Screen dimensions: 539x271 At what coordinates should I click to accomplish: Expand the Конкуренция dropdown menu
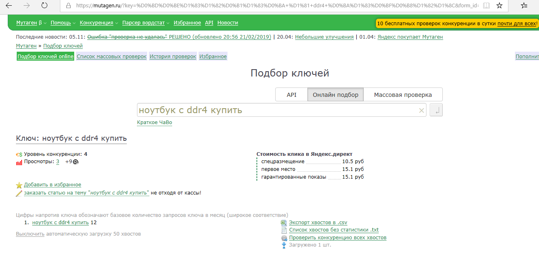(x=99, y=23)
